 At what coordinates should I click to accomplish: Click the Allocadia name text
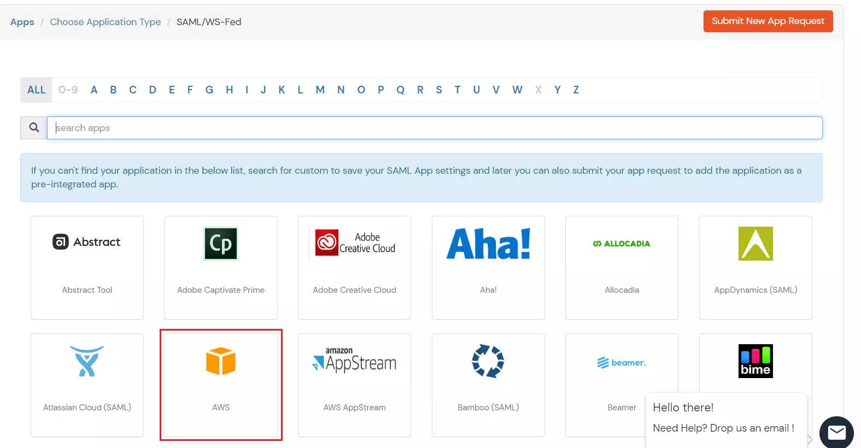[x=622, y=290]
